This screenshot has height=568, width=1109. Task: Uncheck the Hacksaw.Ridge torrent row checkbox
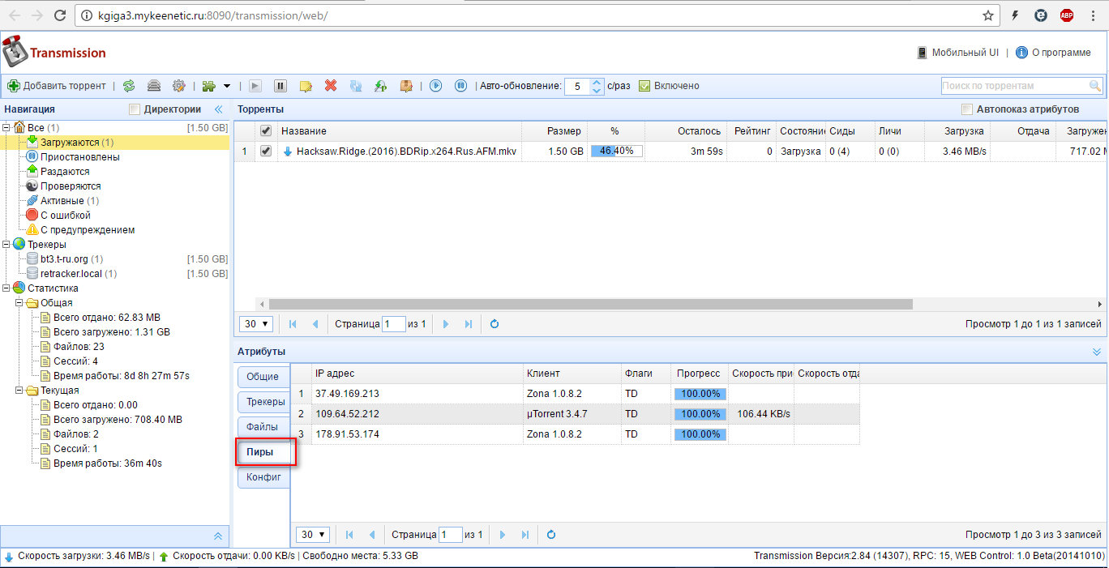(x=265, y=151)
